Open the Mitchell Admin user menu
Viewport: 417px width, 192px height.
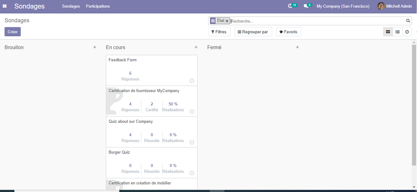tap(395, 6)
